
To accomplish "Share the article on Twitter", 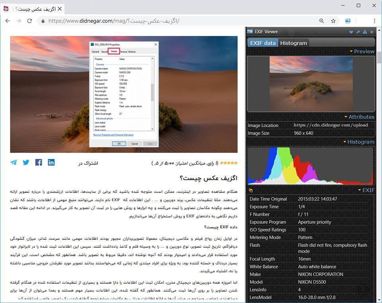I will [x=26, y=162].
